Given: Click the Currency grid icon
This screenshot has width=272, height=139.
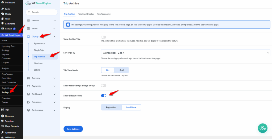Looking at the screenshot, I should 29,78.
